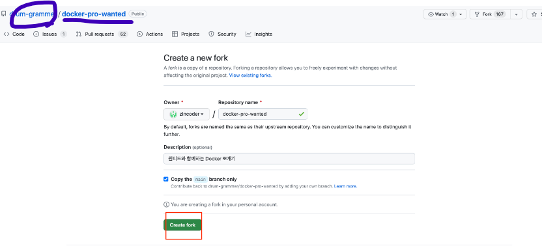Screen dimensions: 542x246
Task: Click the personal account info notice
Action: pos(221,204)
